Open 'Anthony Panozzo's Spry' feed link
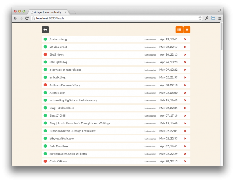Viewport: 235px width, 182px height. 65,85
